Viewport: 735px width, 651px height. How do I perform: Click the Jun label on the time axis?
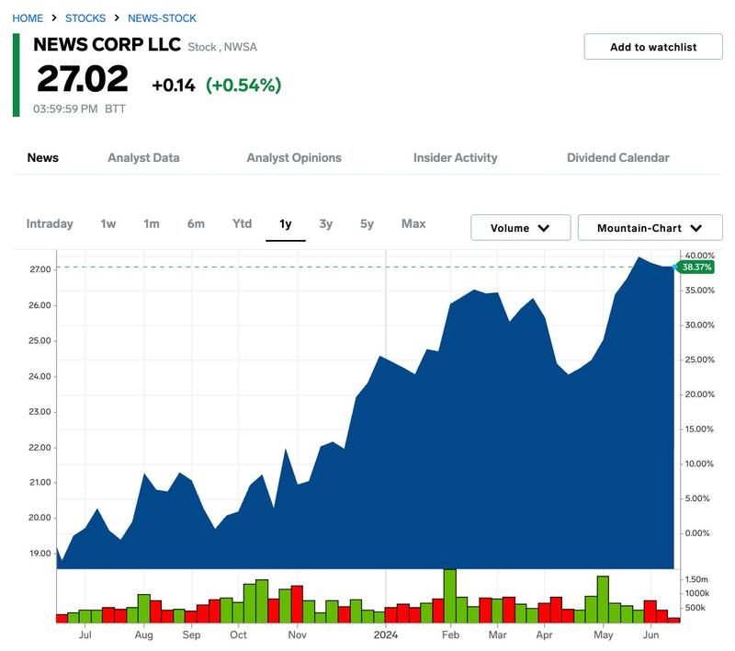pos(650,634)
